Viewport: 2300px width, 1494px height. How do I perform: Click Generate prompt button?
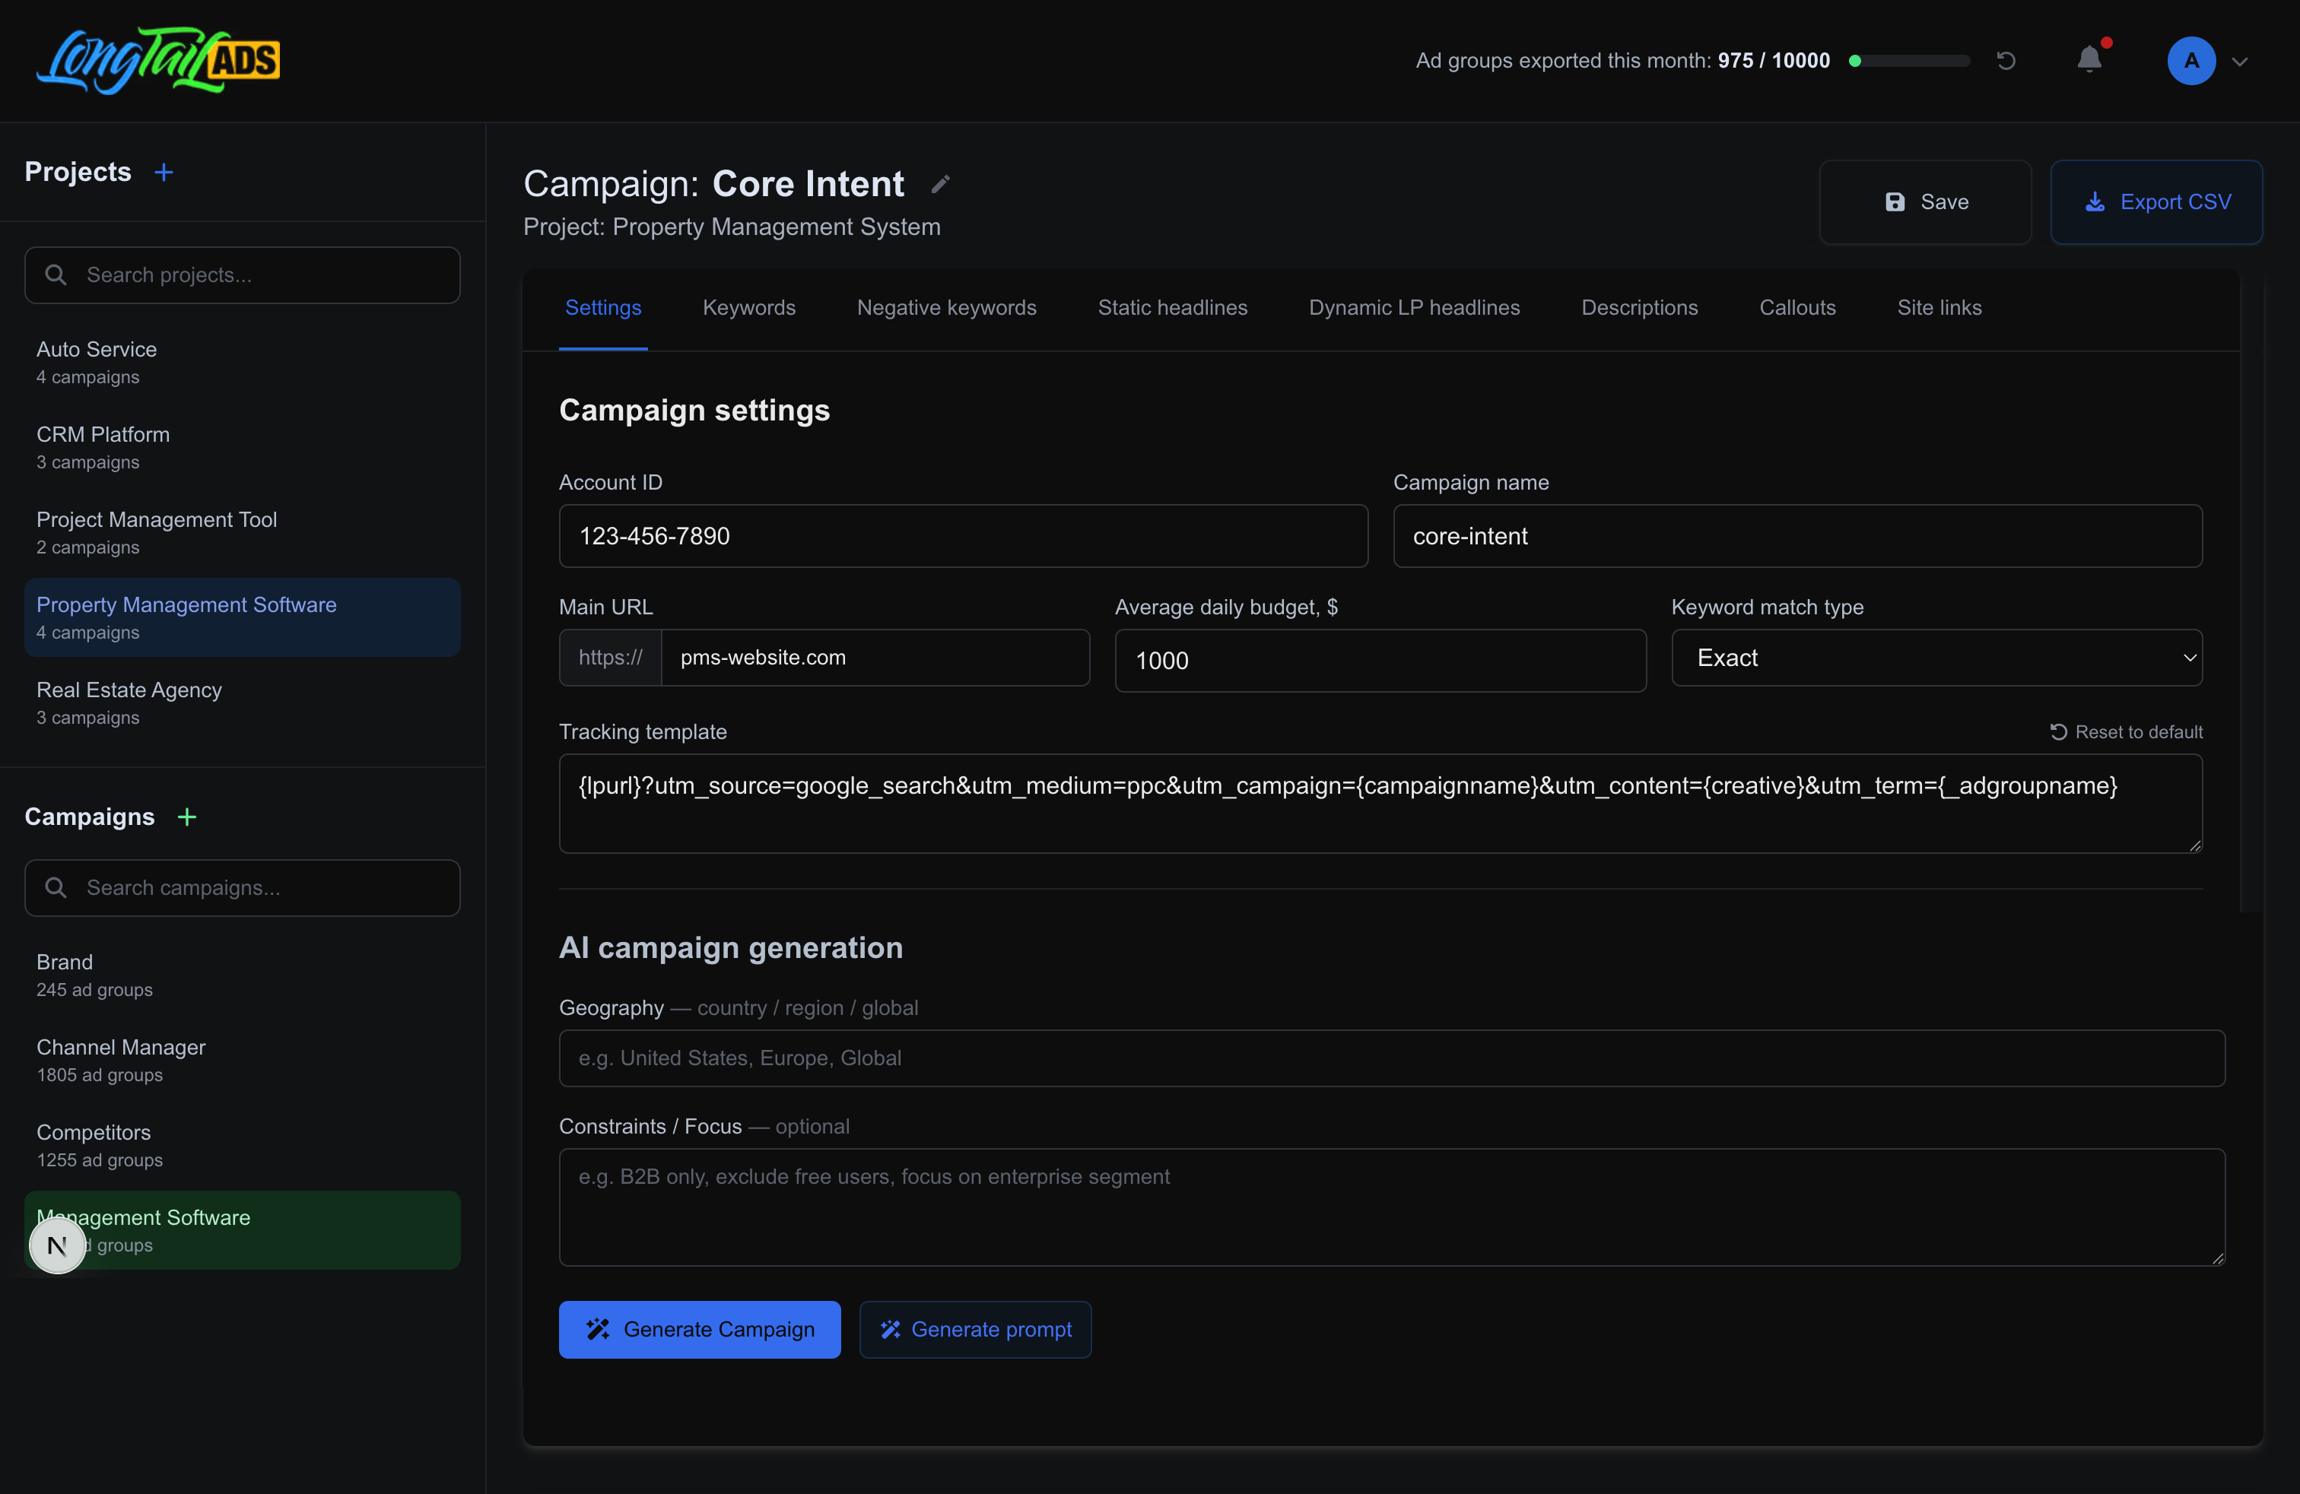975,1330
